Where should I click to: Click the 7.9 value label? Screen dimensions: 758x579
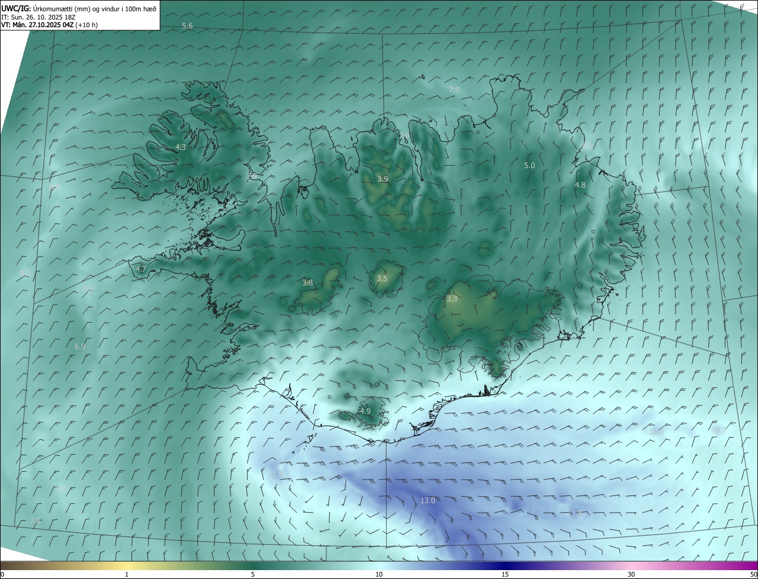point(454,89)
